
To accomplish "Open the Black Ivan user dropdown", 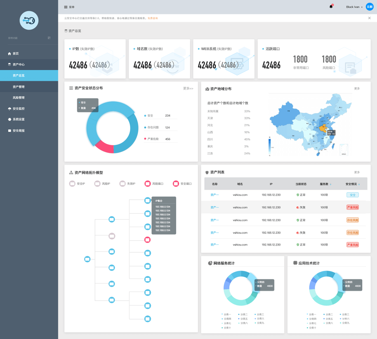I will pos(354,7).
